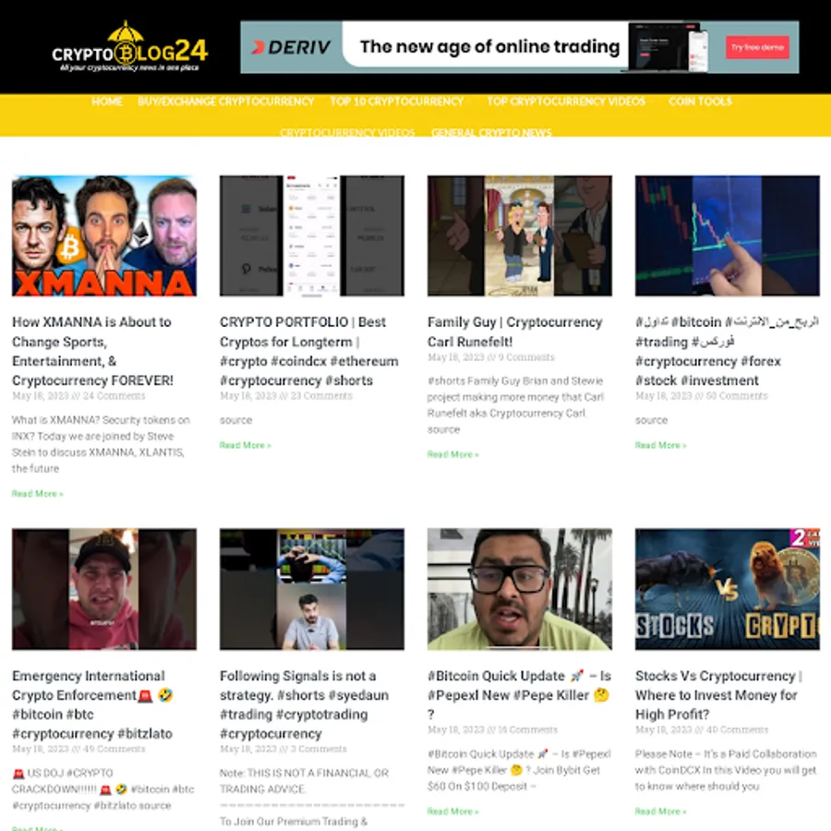The height and width of the screenshot is (831, 831).
Task: Open 'CRYPTO PORTFOLIO | Best Cryptos' post title
Action: 309,352
